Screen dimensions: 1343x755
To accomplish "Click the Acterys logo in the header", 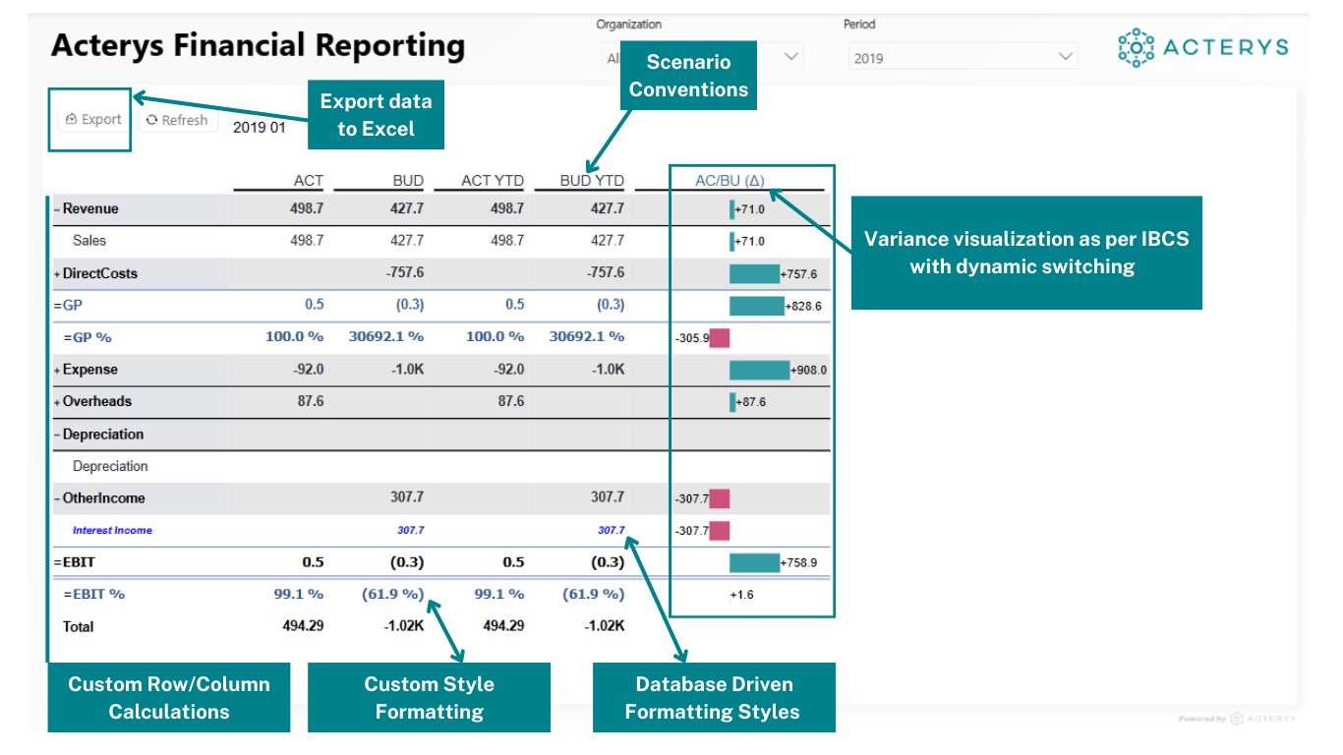I will tap(1203, 47).
